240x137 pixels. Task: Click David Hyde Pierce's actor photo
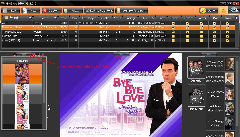[x=229, y=79]
